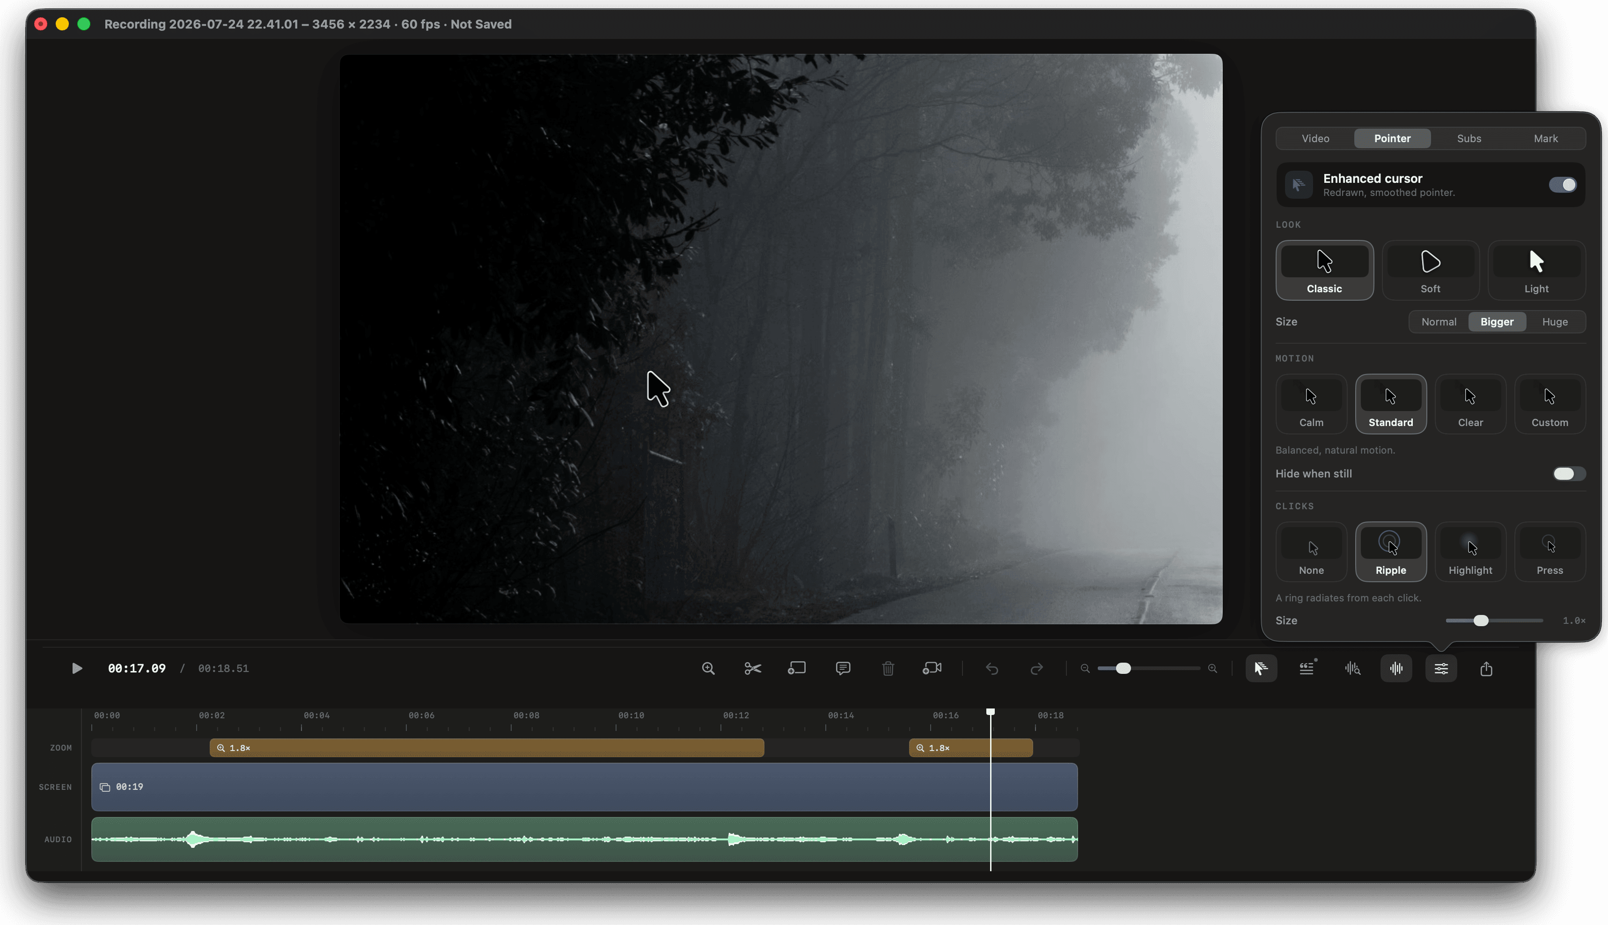Choose the Classic cursor look
The image size is (1608, 925).
click(1324, 271)
